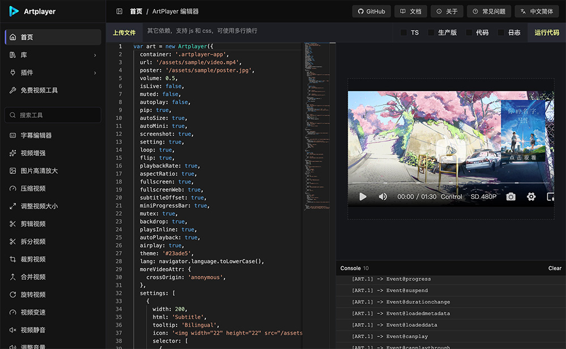Click the 视频静音 mute speaker icon
The height and width of the screenshot is (349, 566).
tap(12, 330)
